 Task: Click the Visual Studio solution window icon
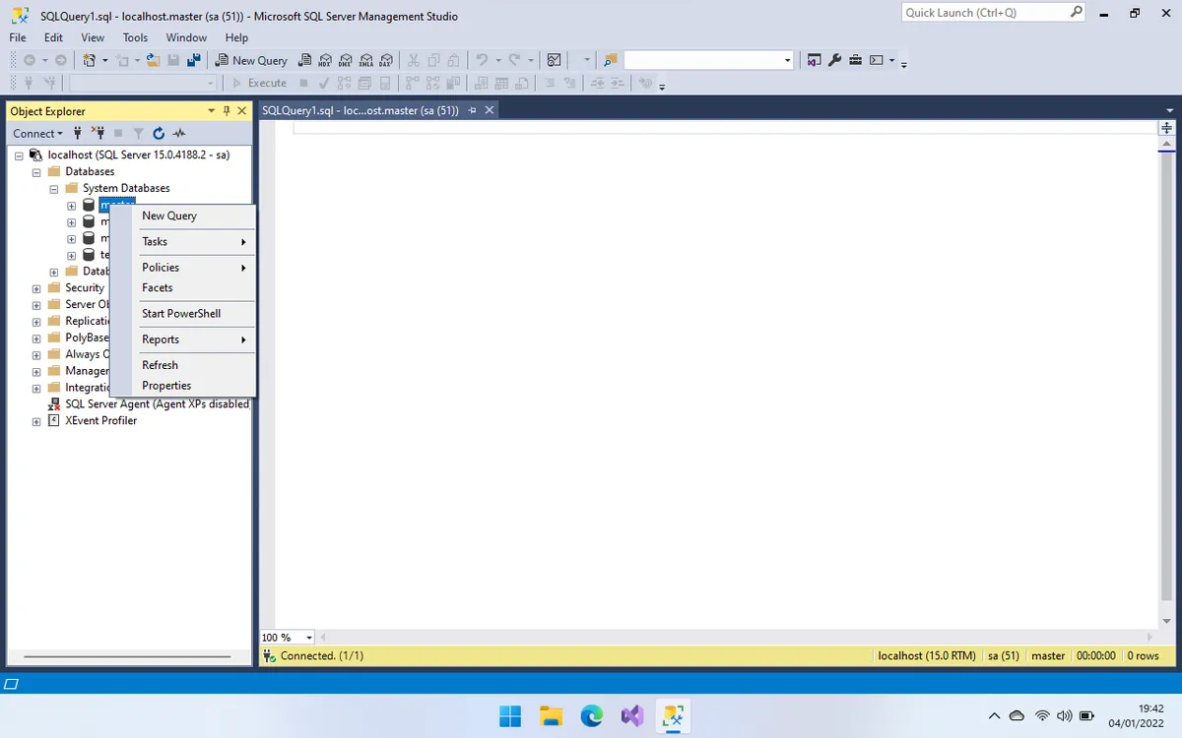click(x=815, y=60)
